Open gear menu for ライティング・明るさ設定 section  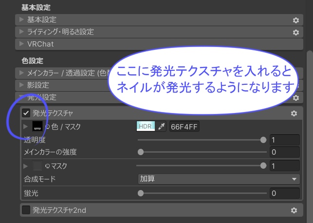click(x=295, y=32)
